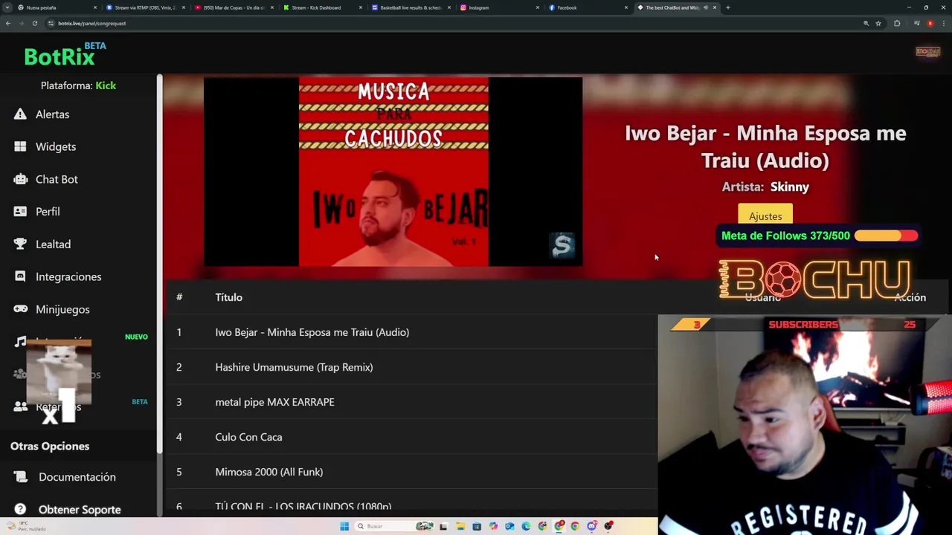Click the browser back arrow
The width and height of the screenshot is (952, 535).
click(x=7, y=23)
